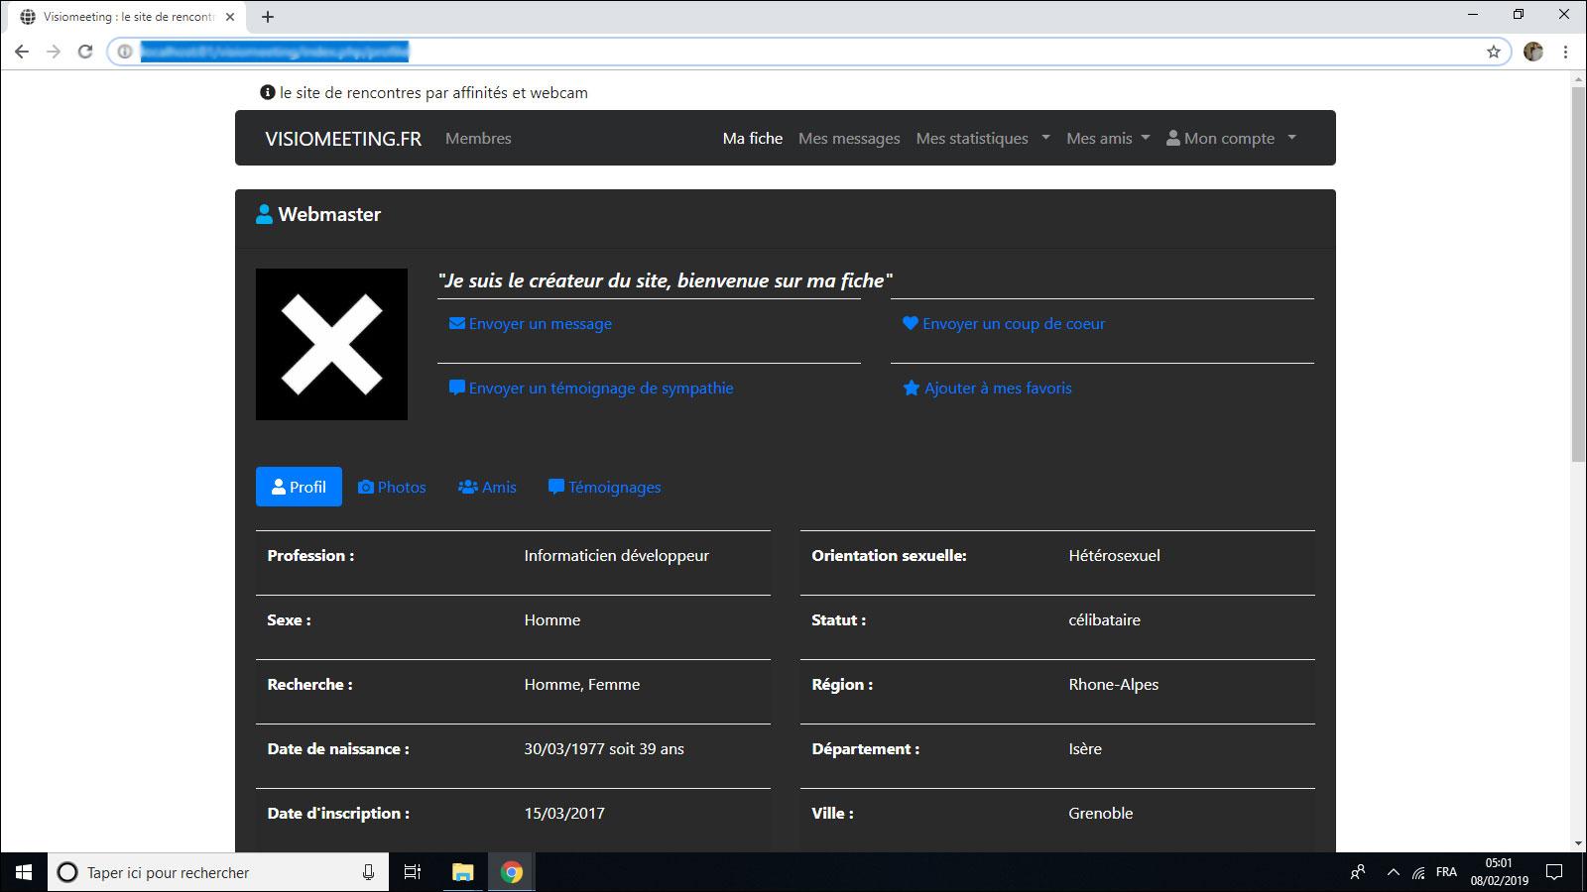The width and height of the screenshot is (1587, 892).
Task: Click the Chrome user profile avatar
Action: coord(1533,52)
